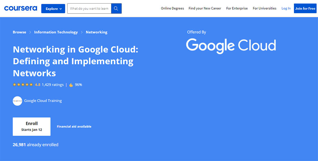318x161 pixels.
Task: Go to For Universities
Action: click(x=264, y=8)
